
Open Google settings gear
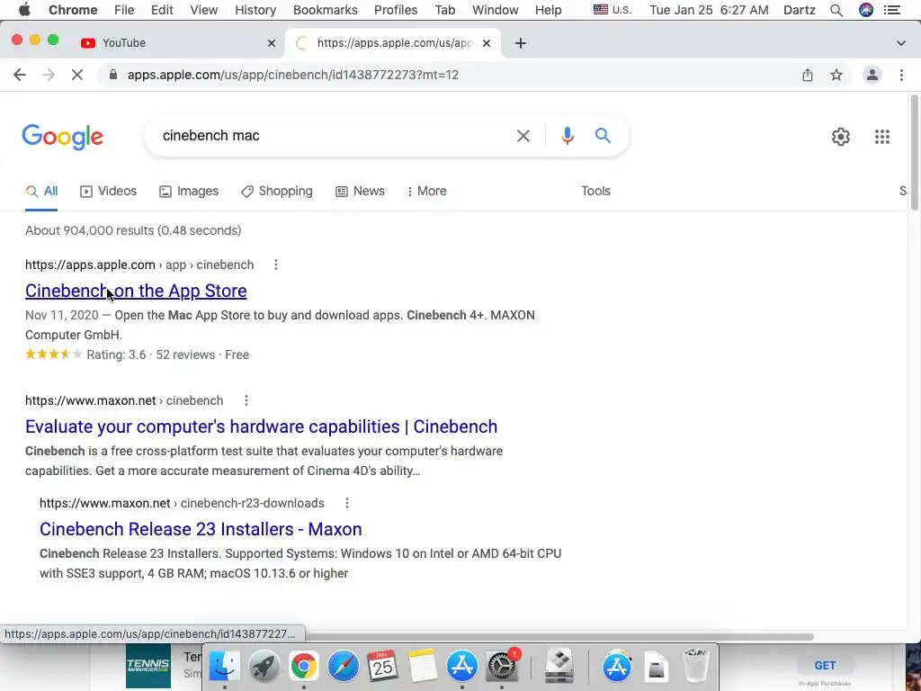[x=841, y=137]
